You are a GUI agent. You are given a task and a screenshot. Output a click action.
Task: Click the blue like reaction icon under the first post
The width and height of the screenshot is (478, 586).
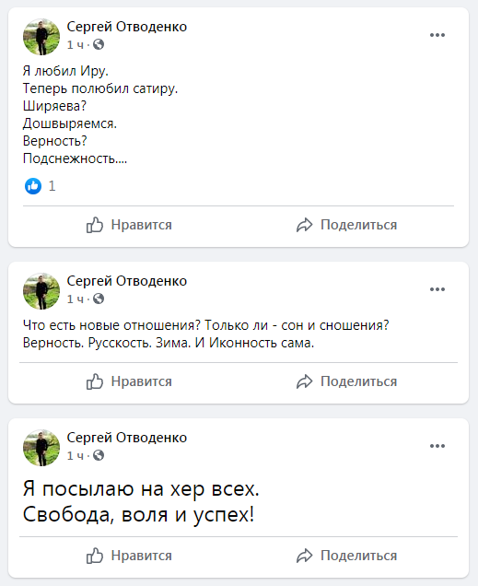[x=33, y=186]
